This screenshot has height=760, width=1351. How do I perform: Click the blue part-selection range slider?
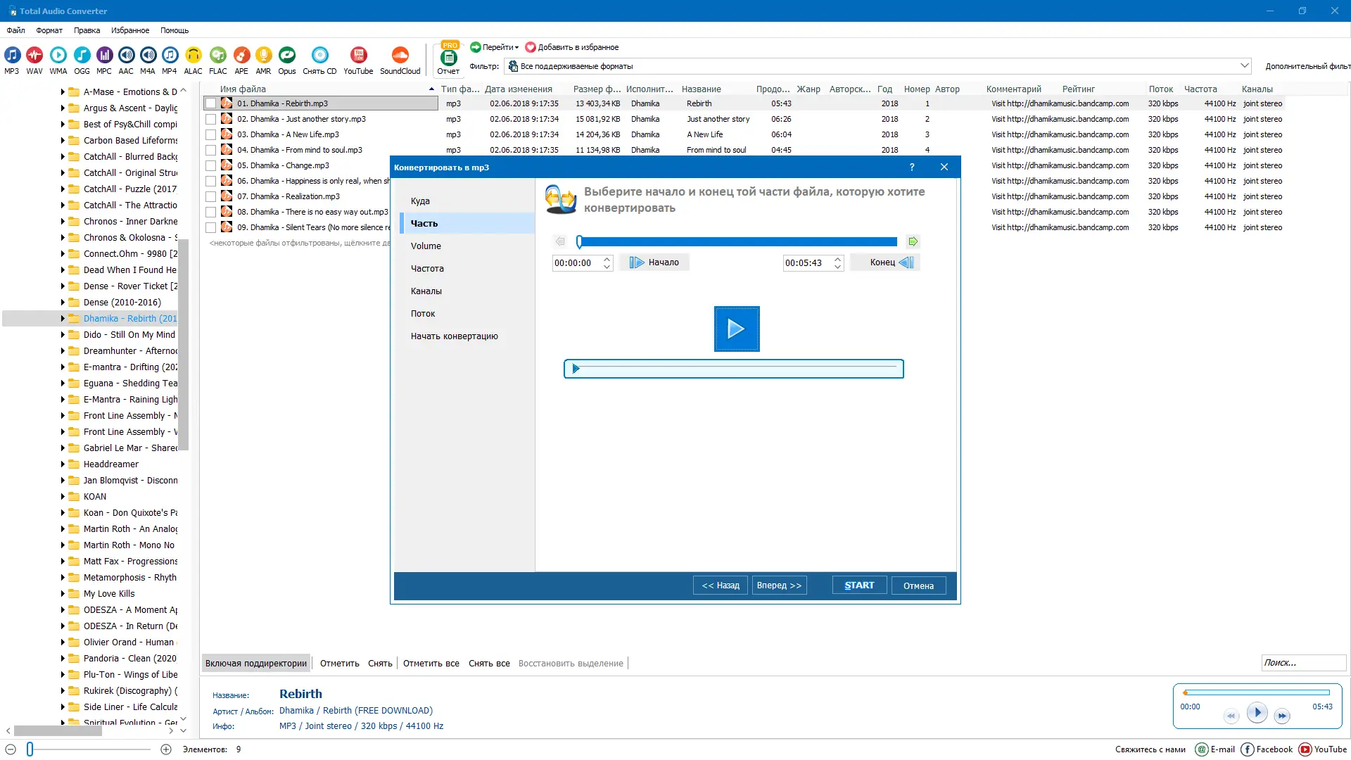(737, 242)
